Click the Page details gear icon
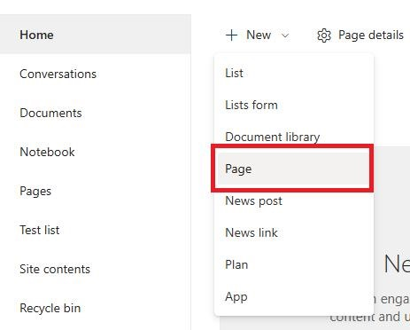Viewport: 410px width, 330px height. coord(324,35)
